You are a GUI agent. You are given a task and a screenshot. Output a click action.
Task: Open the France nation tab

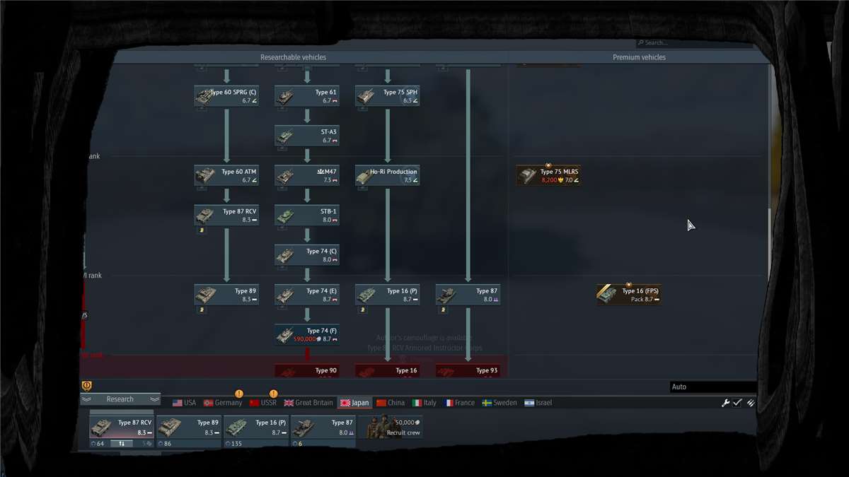(x=459, y=403)
